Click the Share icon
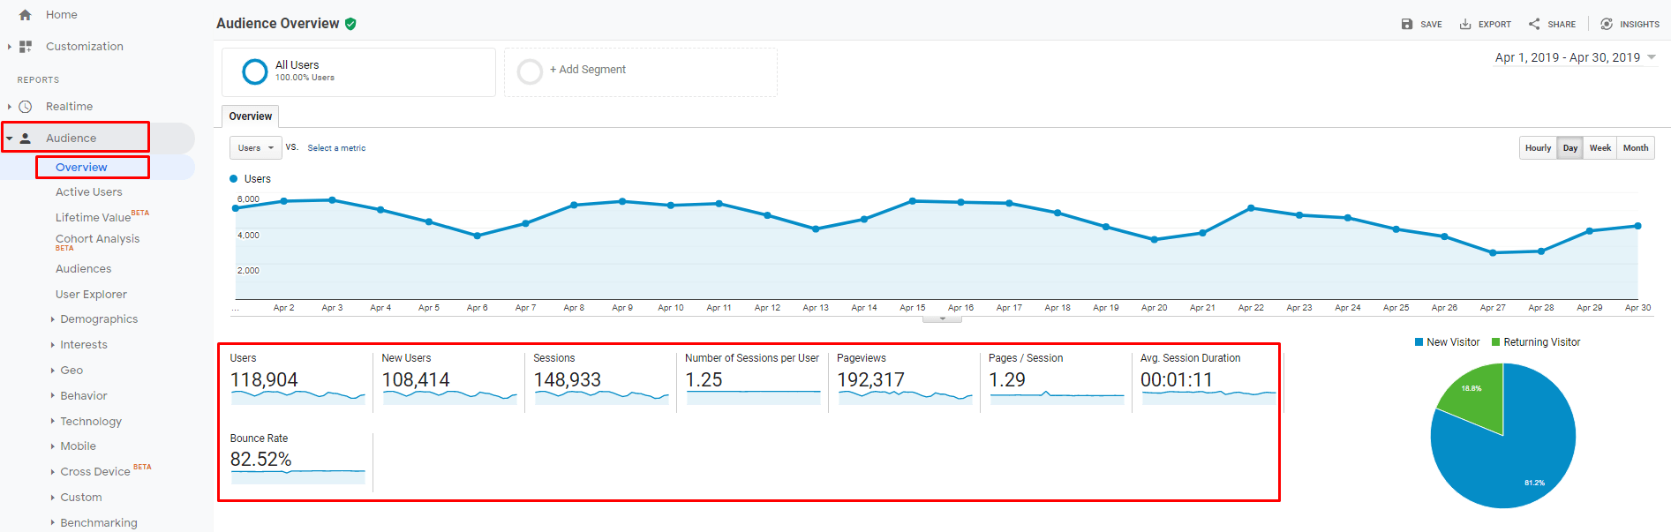 click(1534, 25)
